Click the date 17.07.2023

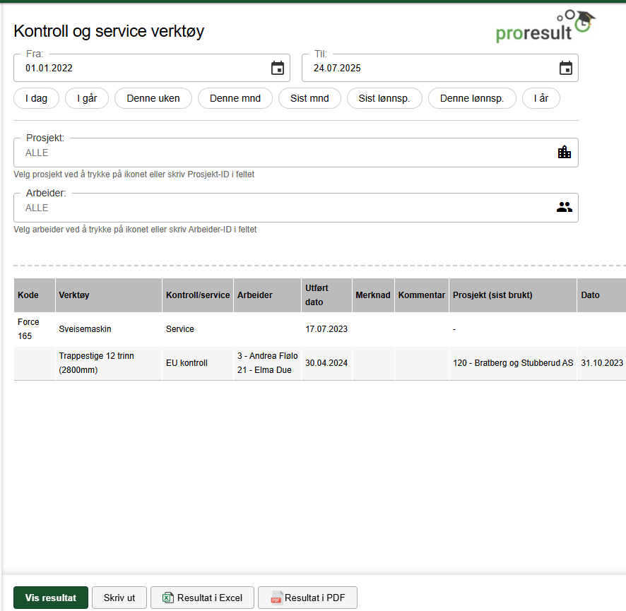(x=326, y=329)
